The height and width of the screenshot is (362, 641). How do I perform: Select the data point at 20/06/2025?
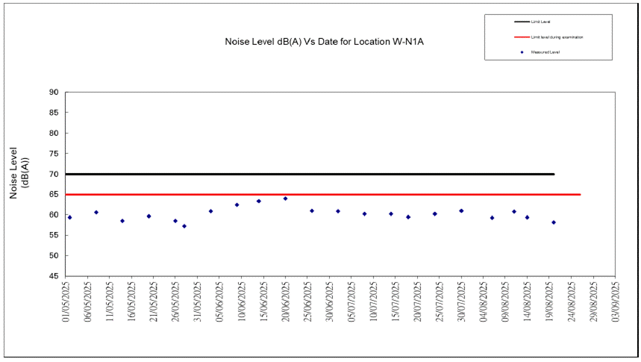point(285,199)
